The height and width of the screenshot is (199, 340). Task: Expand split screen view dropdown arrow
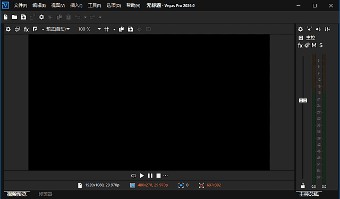tap(43, 29)
